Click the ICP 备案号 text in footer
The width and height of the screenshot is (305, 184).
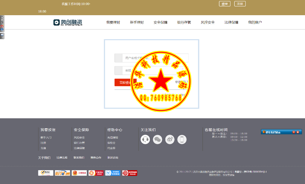[250, 172]
